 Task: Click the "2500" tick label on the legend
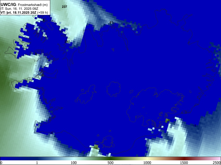point(217,163)
